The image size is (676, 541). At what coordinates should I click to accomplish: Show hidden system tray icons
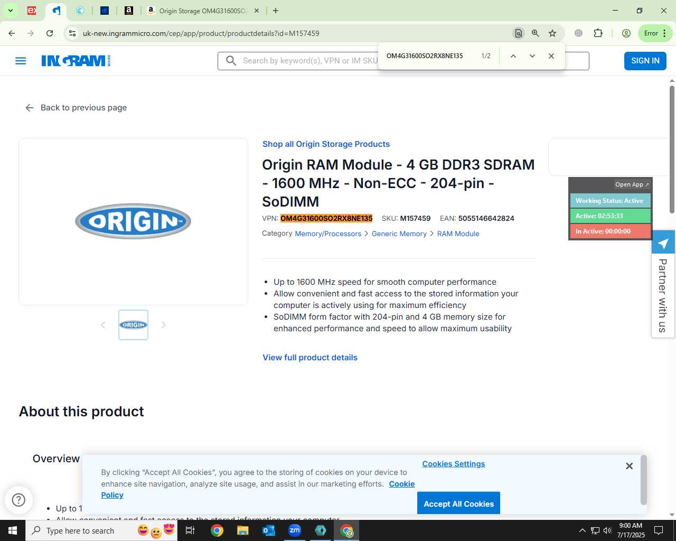[x=582, y=530]
